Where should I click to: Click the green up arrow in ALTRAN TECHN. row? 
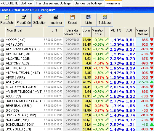[107, 73]
